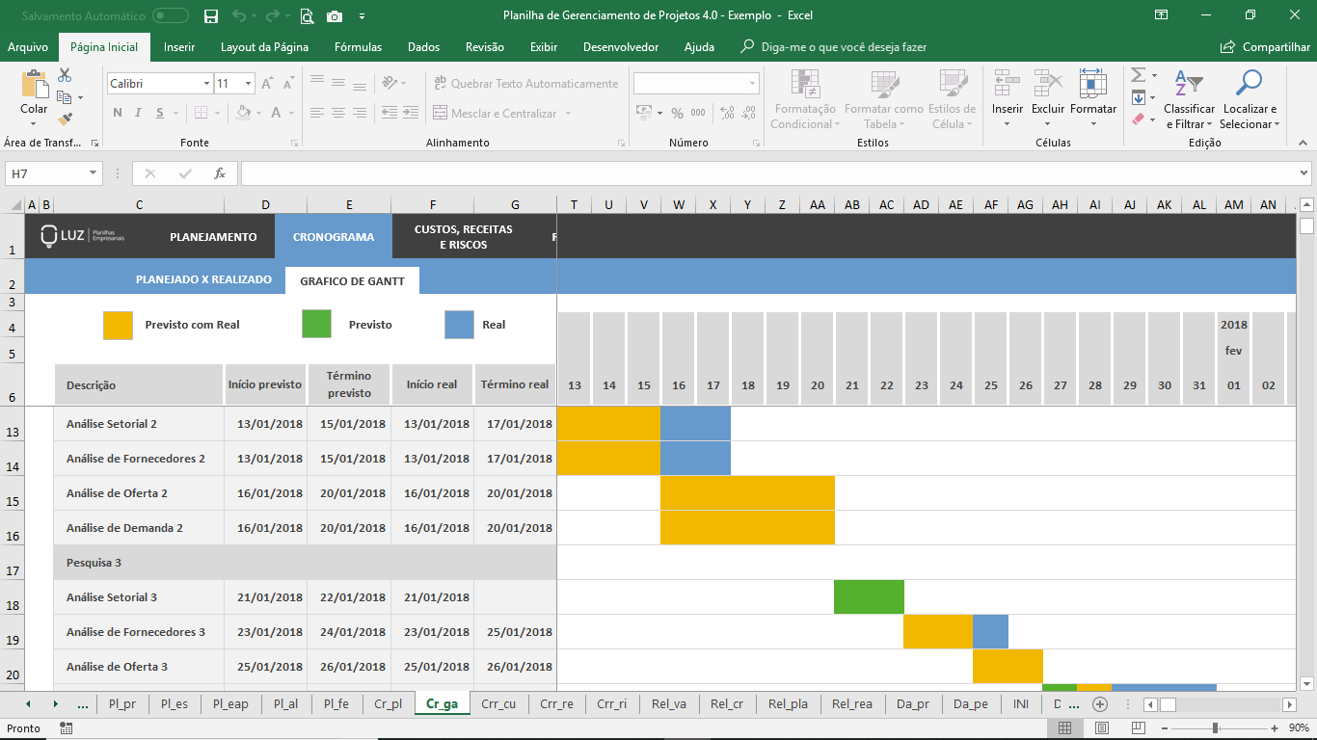This screenshot has width=1317, height=740.
Task: Click the blue Real legend swatch
Action: tap(459, 325)
